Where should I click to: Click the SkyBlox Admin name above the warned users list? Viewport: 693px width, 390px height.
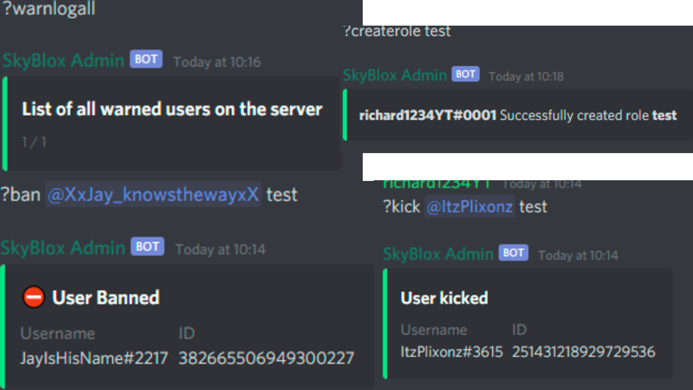[64, 60]
